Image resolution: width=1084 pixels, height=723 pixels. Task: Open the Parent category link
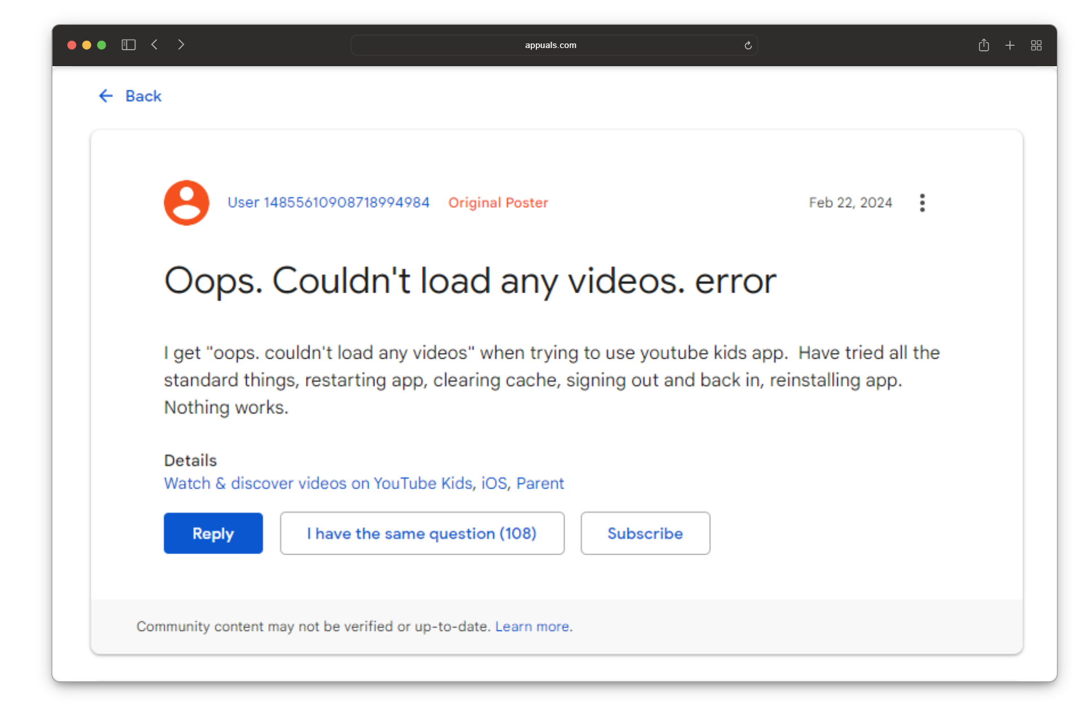pyautogui.click(x=540, y=484)
